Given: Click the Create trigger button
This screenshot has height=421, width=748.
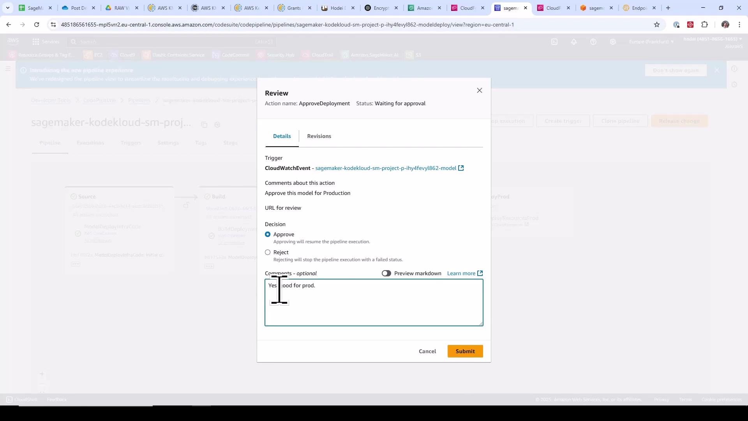Looking at the screenshot, I should point(563,121).
